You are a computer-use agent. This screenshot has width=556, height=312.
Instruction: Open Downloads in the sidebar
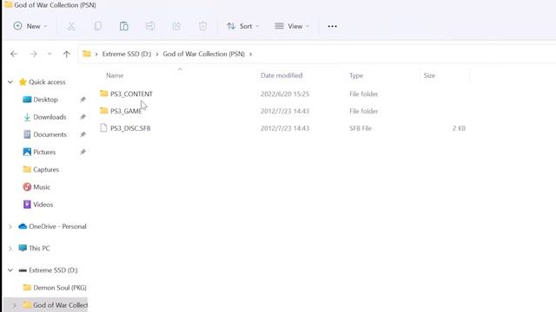click(x=50, y=117)
